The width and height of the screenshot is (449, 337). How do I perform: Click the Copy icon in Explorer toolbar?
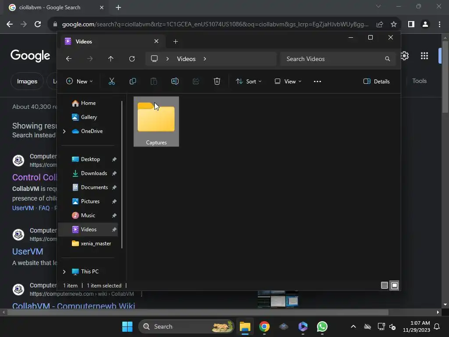tap(132, 81)
